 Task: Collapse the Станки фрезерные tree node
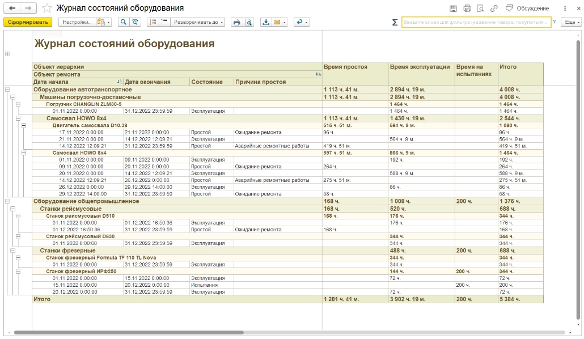[x=12, y=251]
